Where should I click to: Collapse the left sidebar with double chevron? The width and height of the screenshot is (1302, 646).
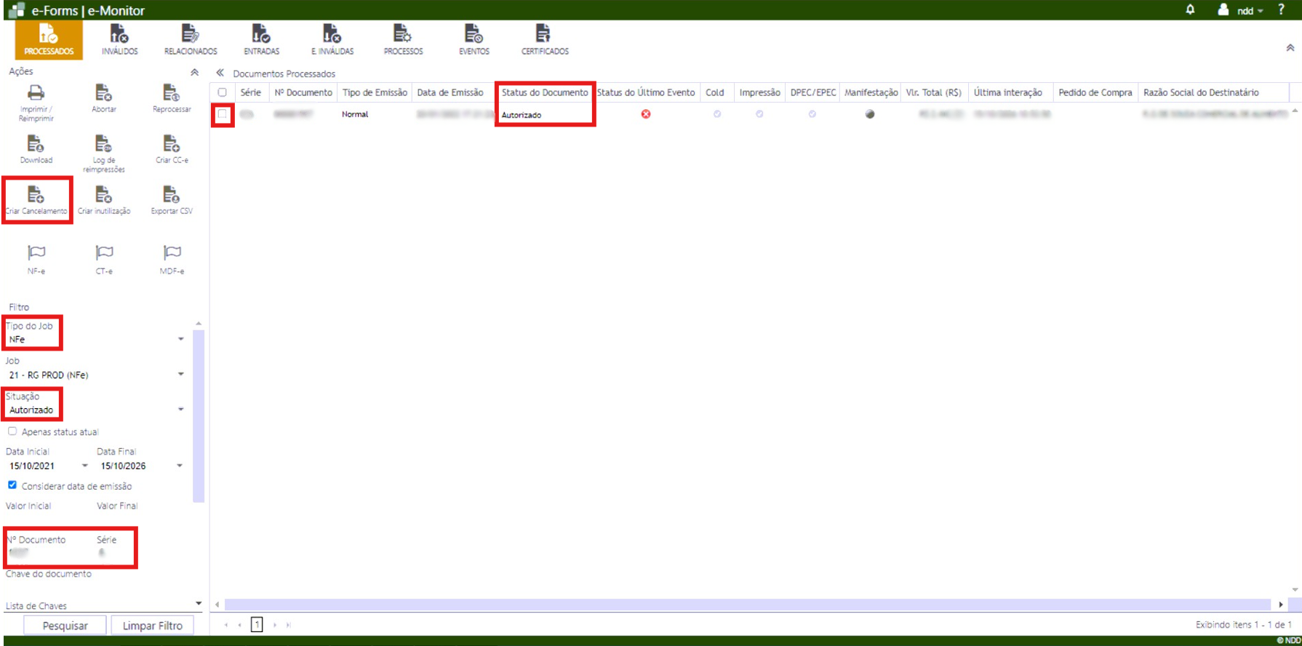220,73
